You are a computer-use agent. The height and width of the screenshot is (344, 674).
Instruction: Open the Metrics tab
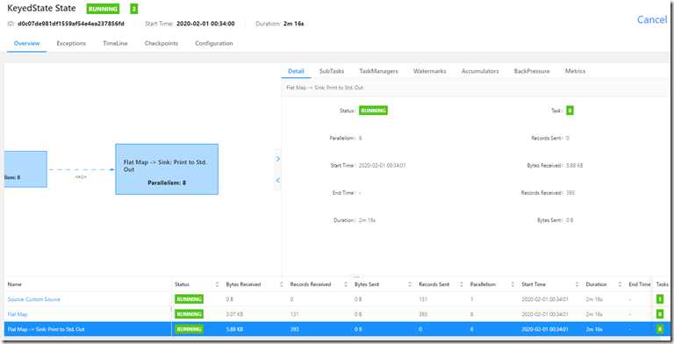point(575,71)
